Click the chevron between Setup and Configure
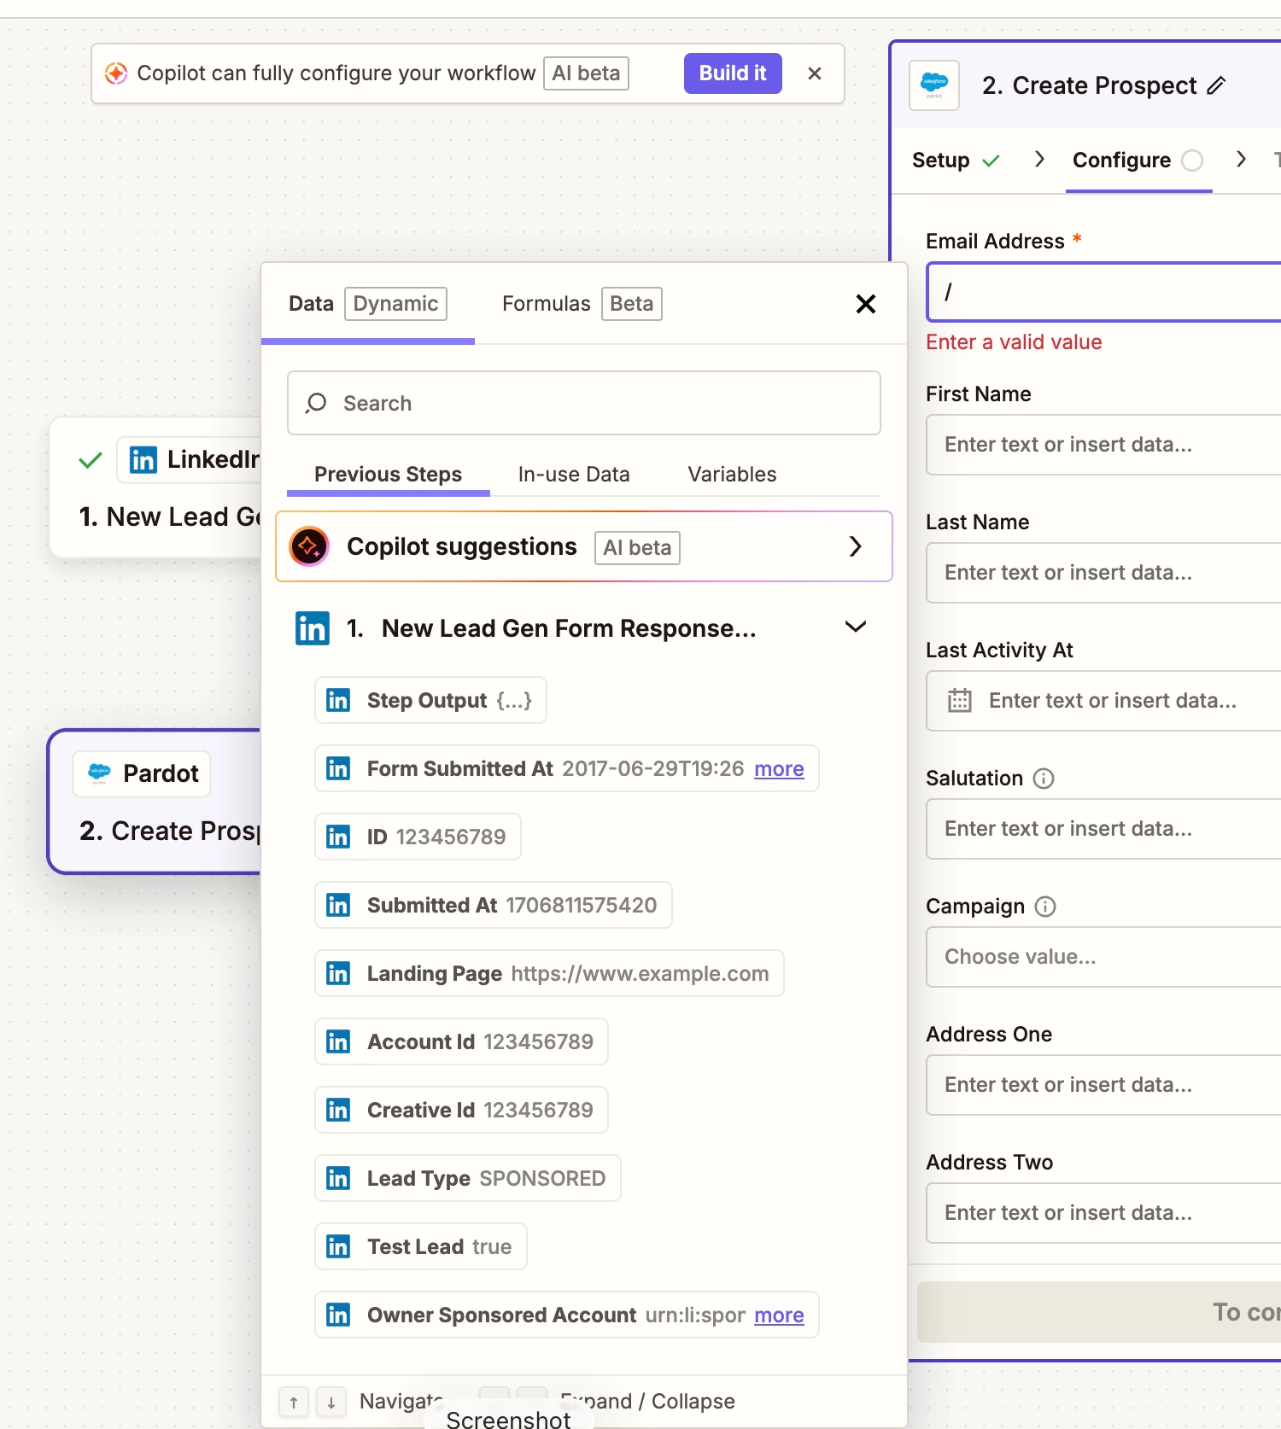 pos(1039,159)
